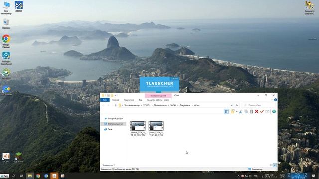Open the green star-shaped desktop shortcut
This screenshot has height=179, width=319.
6,74
